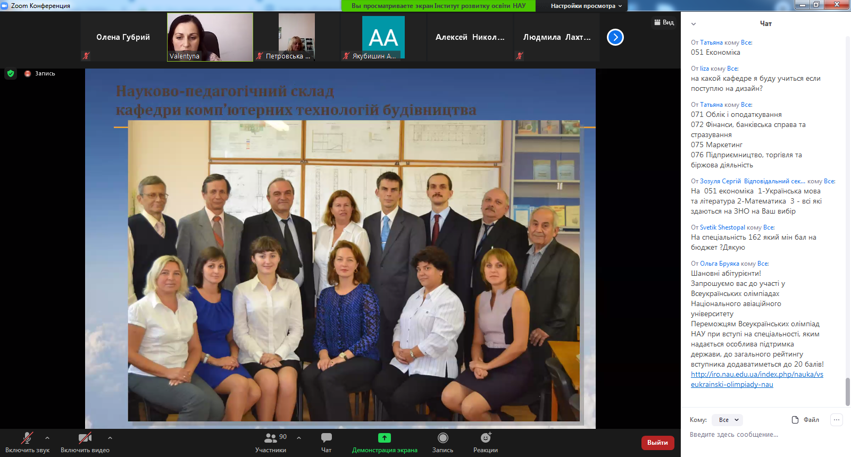Click the red Выйти leave button
Image resolution: width=851 pixels, height=457 pixels.
click(x=657, y=443)
